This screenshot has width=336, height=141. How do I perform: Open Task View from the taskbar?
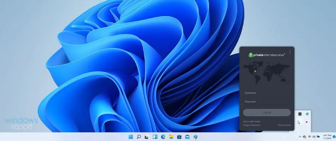tap(147, 137)
